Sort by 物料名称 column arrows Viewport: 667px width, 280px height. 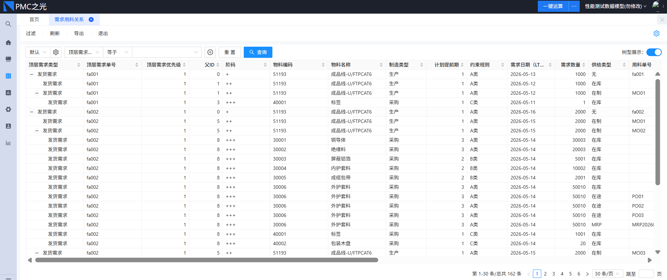pos(381,65)
